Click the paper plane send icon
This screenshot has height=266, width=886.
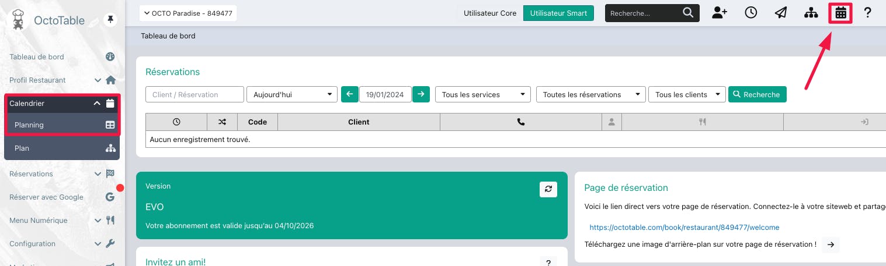click(781, 13)
